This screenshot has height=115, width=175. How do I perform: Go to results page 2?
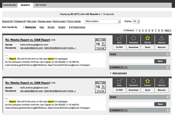(139, 30)
